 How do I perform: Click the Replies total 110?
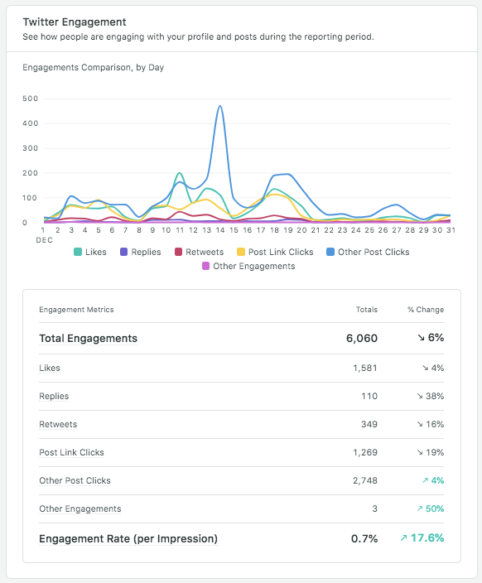coord(369,396)
